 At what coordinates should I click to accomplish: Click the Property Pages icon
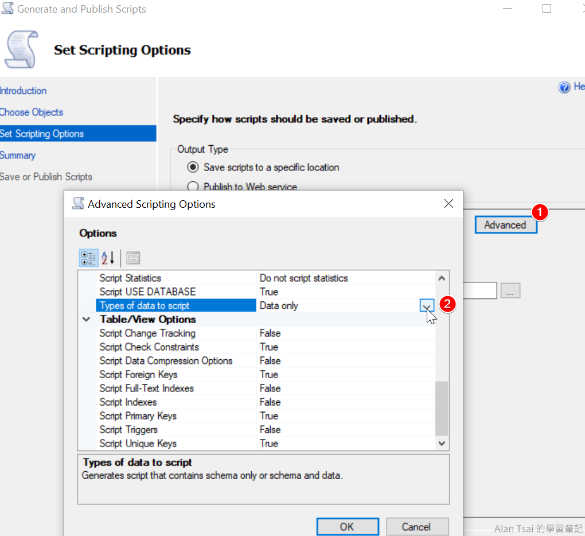pos(133,258)
